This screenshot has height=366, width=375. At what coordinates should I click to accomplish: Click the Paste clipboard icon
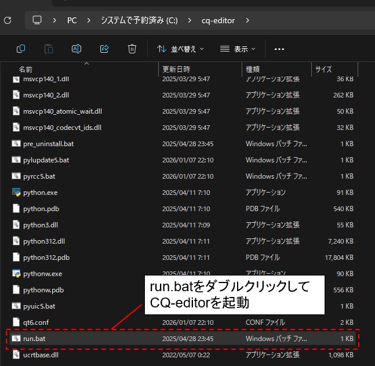pos(49,49)
